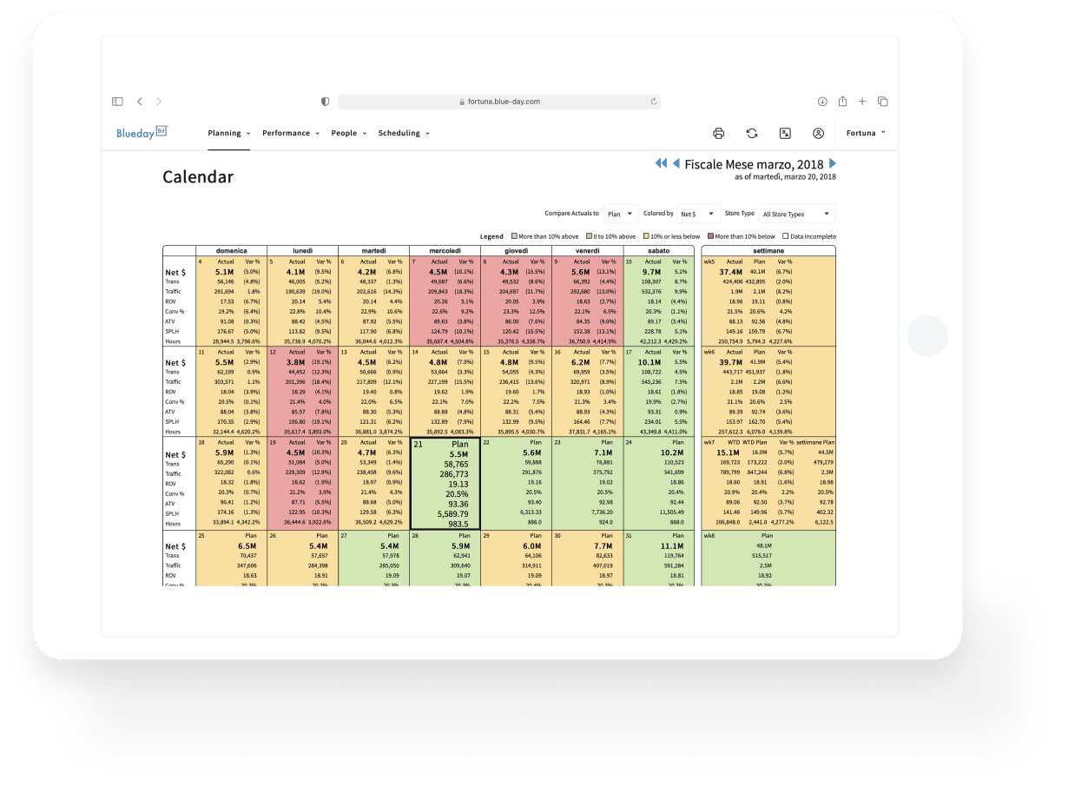This screenshot has width=1068, height=793.
Task: Open the All Store Types dropdown
Action: 797,214
